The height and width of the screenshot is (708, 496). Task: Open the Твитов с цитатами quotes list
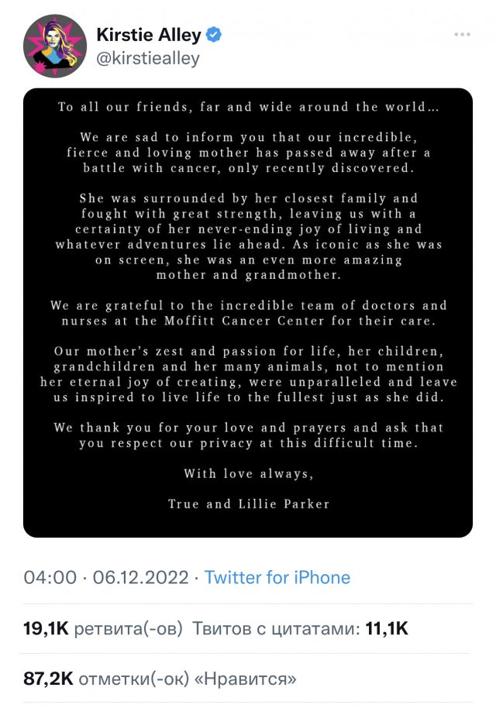pos(276,628)
